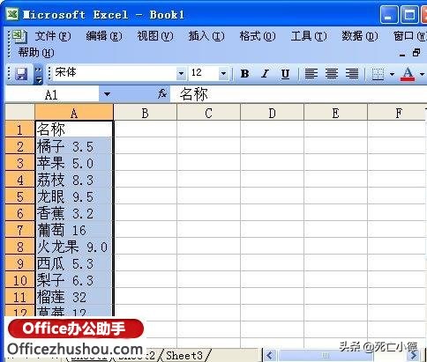
Task: Click cell containing 荔枝 8.3
Action: click(x=74, y=180)
